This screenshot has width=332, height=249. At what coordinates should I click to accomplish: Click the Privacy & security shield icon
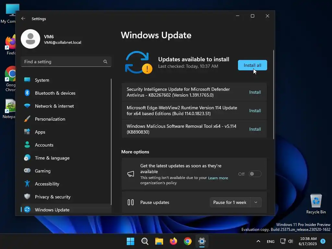pos(27,196)
